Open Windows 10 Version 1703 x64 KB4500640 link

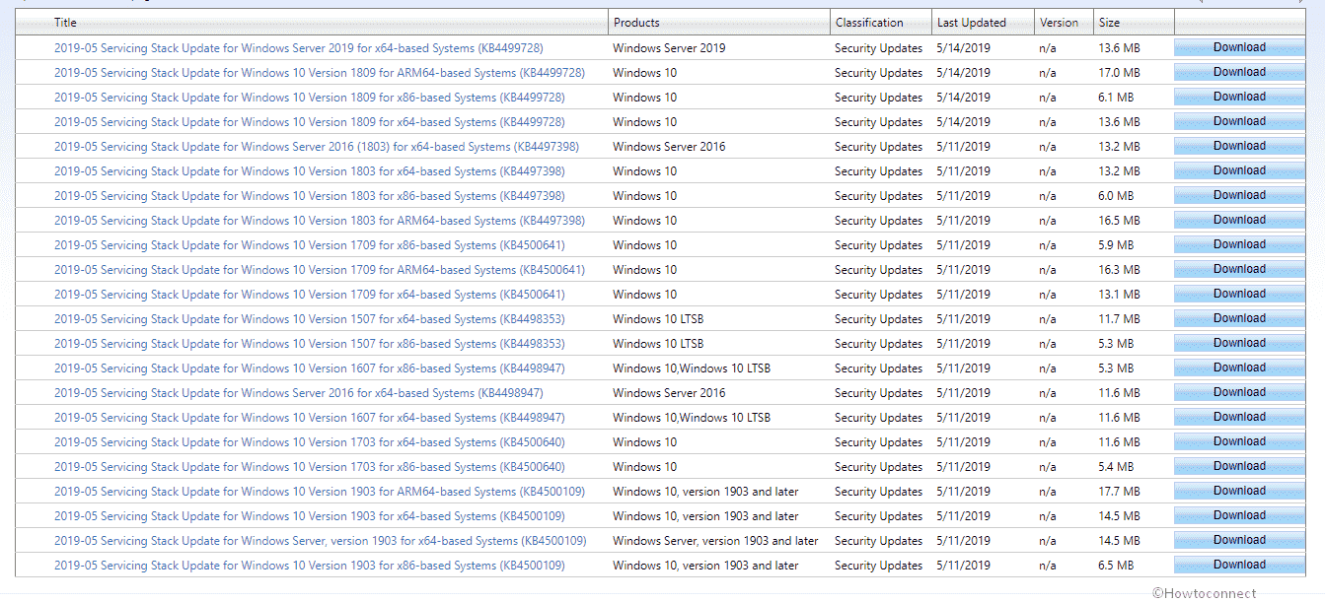pos(310,442)
